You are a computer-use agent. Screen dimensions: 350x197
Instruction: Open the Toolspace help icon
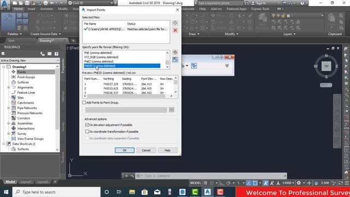pos(56,54)
